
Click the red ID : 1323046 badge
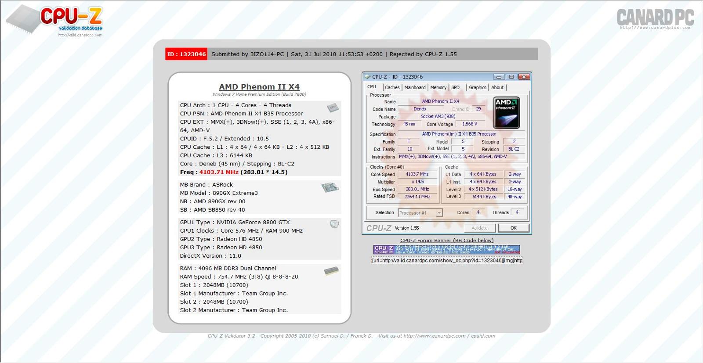186,54
